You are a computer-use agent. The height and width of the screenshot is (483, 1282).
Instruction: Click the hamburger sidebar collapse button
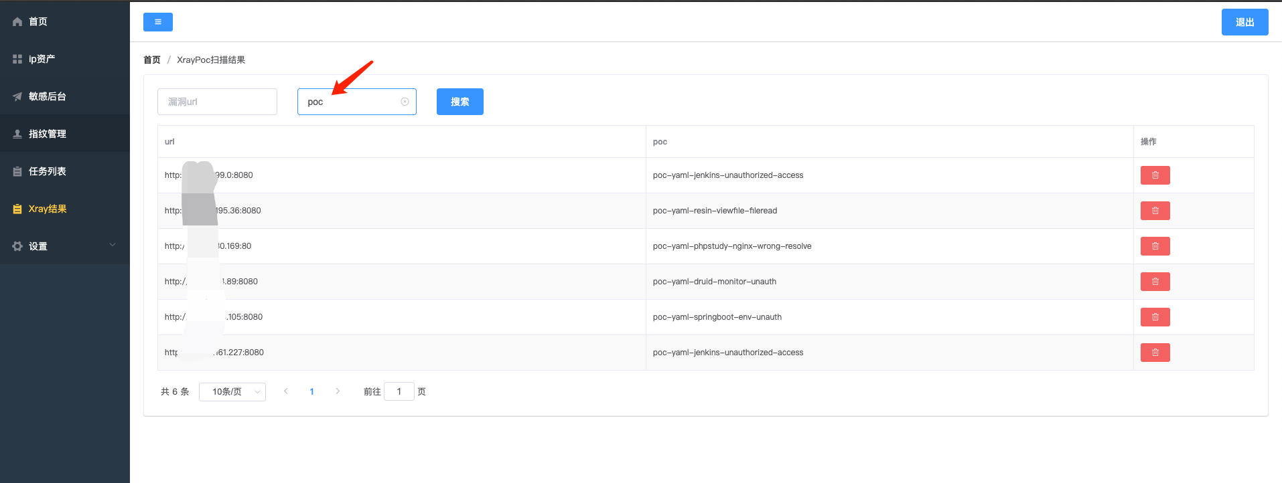[x=158, y=22]
